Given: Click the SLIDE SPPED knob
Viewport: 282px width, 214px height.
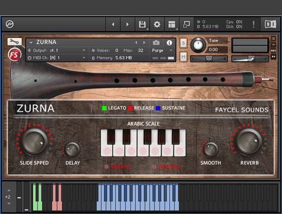Looking at the screenshot, I should pos(34,141).
